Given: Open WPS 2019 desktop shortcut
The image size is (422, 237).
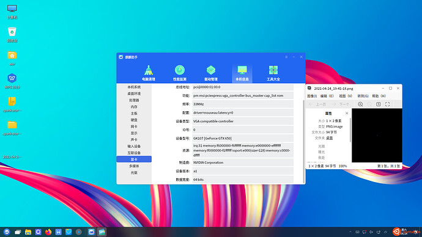Looking at the screenshot, I should tap(12, 81).
